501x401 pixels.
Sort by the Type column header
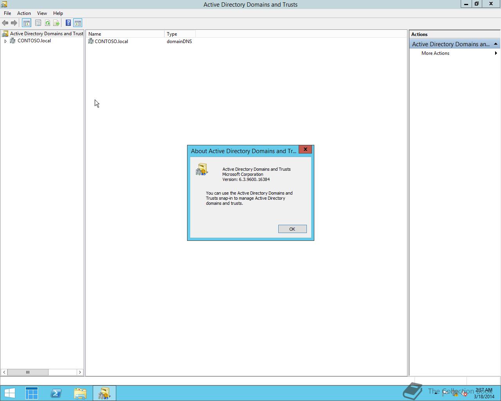[x=180, y=34]
